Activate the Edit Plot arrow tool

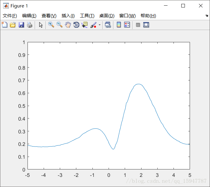[41, 25]
